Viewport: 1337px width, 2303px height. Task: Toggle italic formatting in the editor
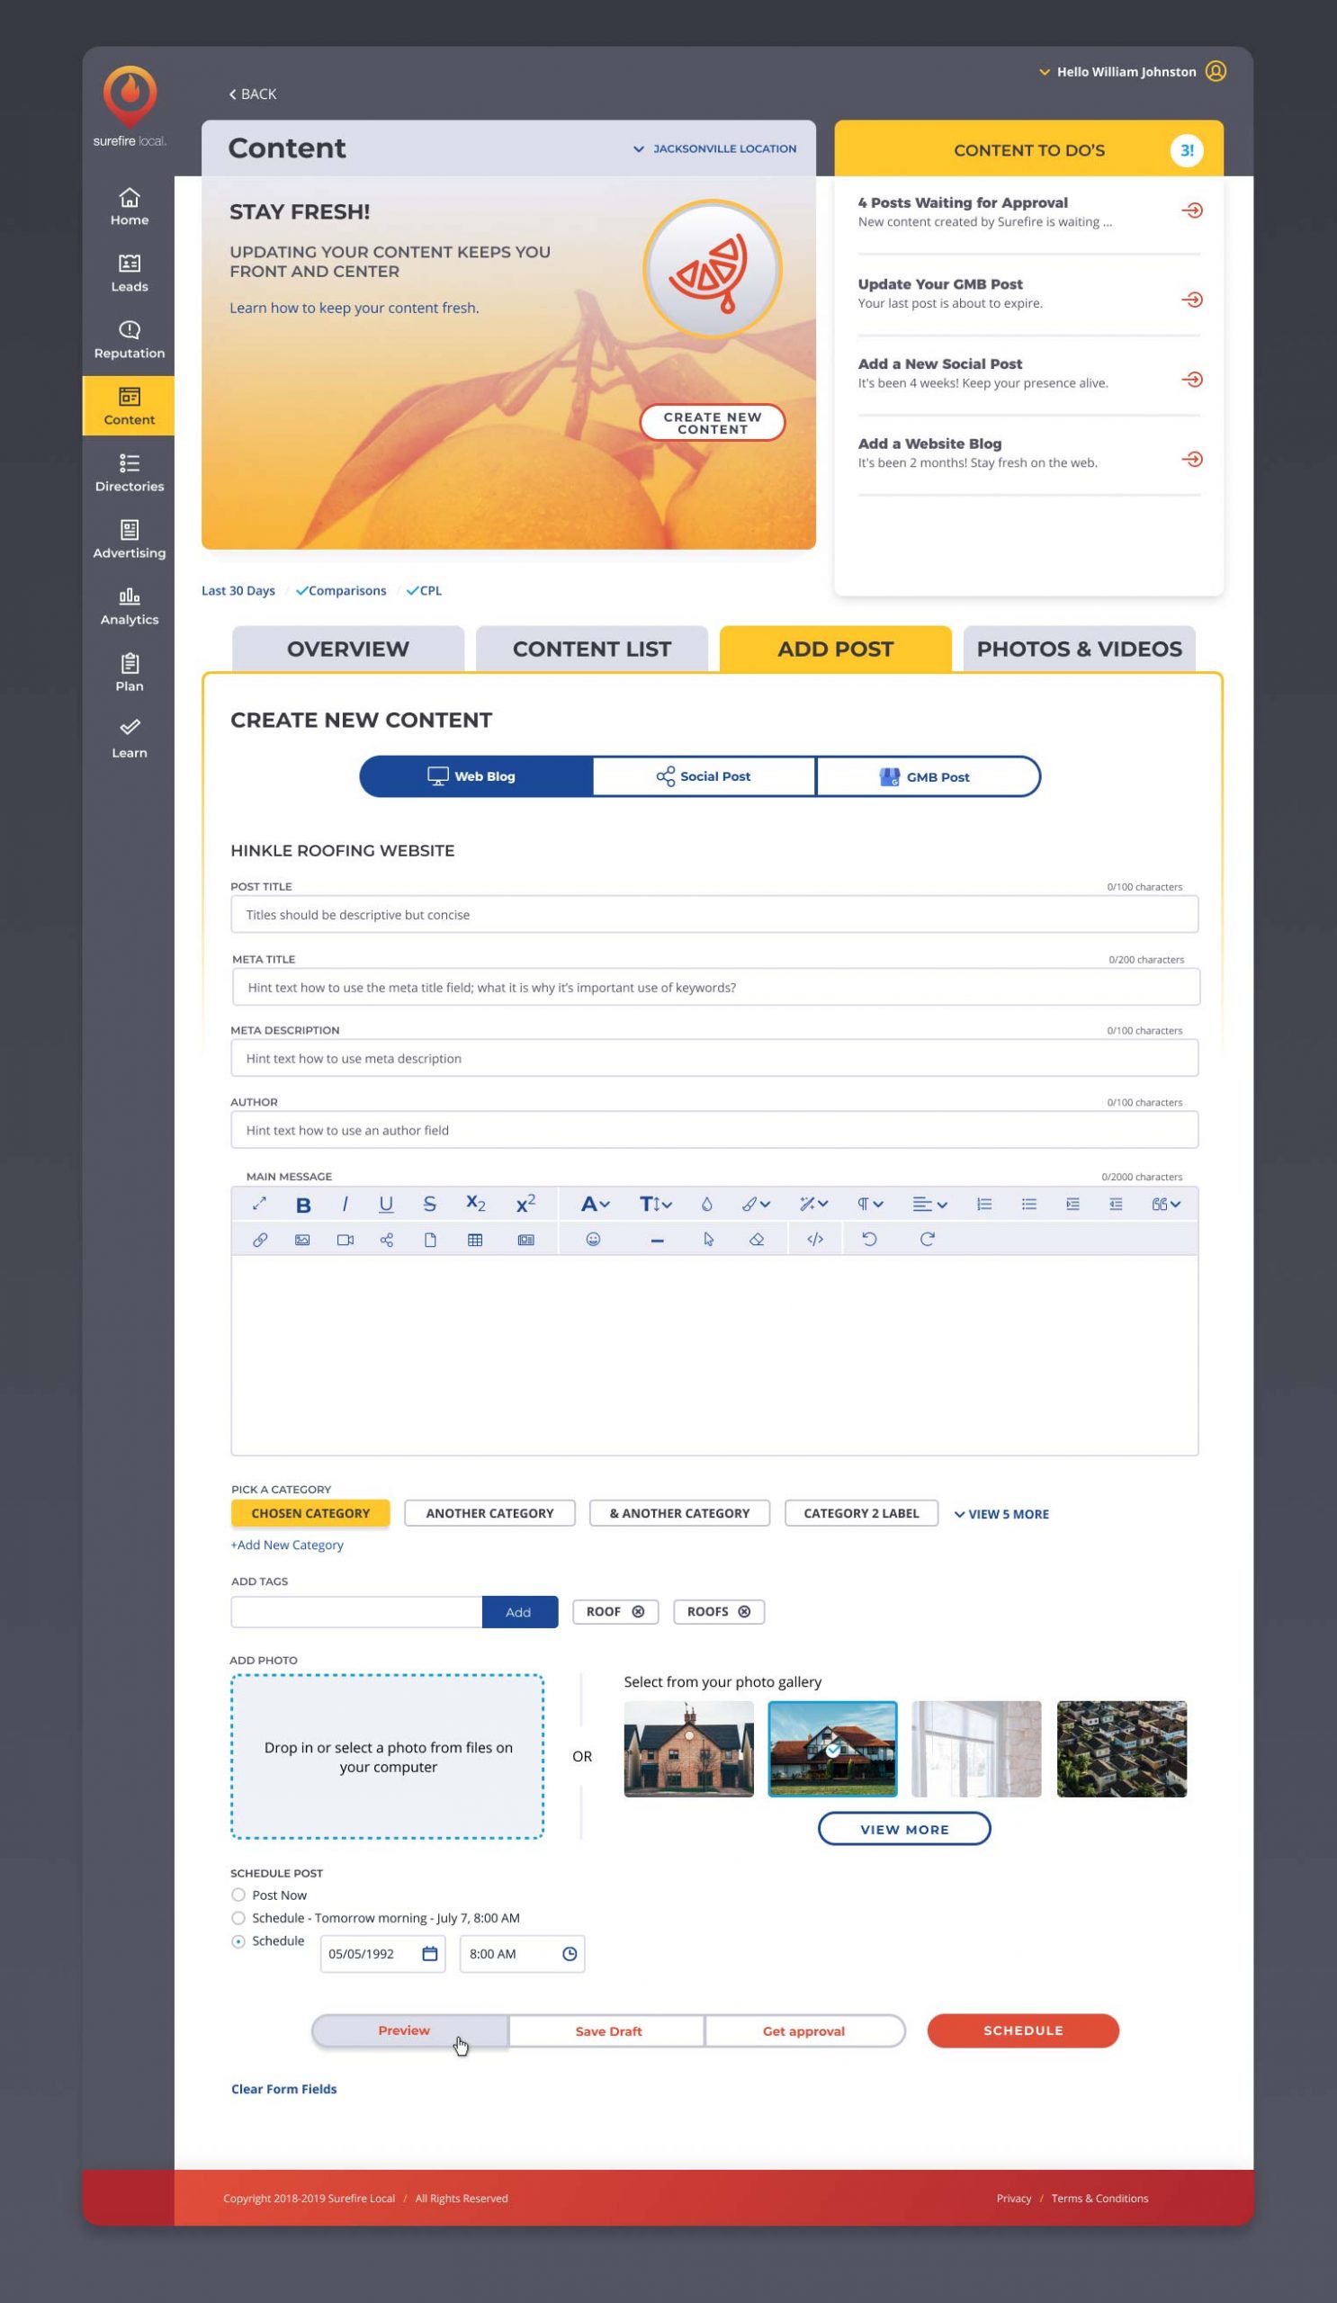[x=345, y=1205]
